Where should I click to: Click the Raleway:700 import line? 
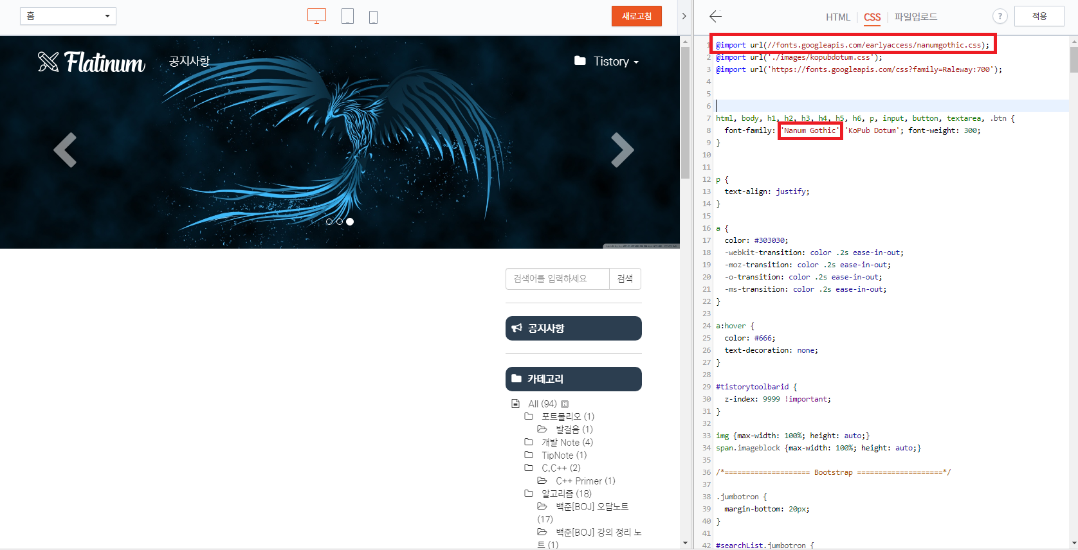coord(859,69)
